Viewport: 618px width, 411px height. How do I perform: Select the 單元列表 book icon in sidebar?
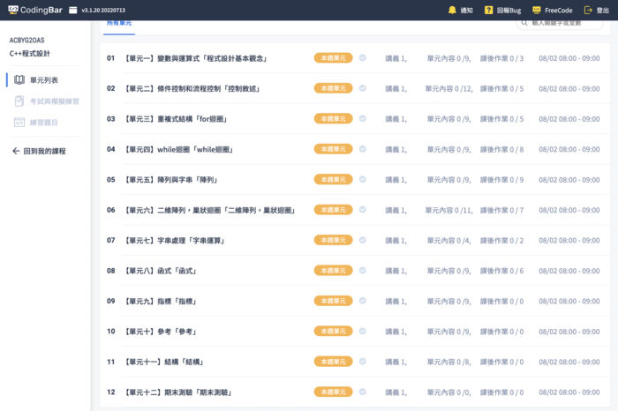pyautogui.click(x=19, y=79)
